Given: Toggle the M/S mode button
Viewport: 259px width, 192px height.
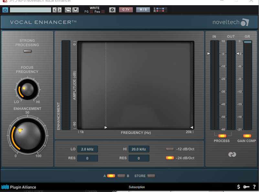Looking at the screenshot, I should click(143, 10).
